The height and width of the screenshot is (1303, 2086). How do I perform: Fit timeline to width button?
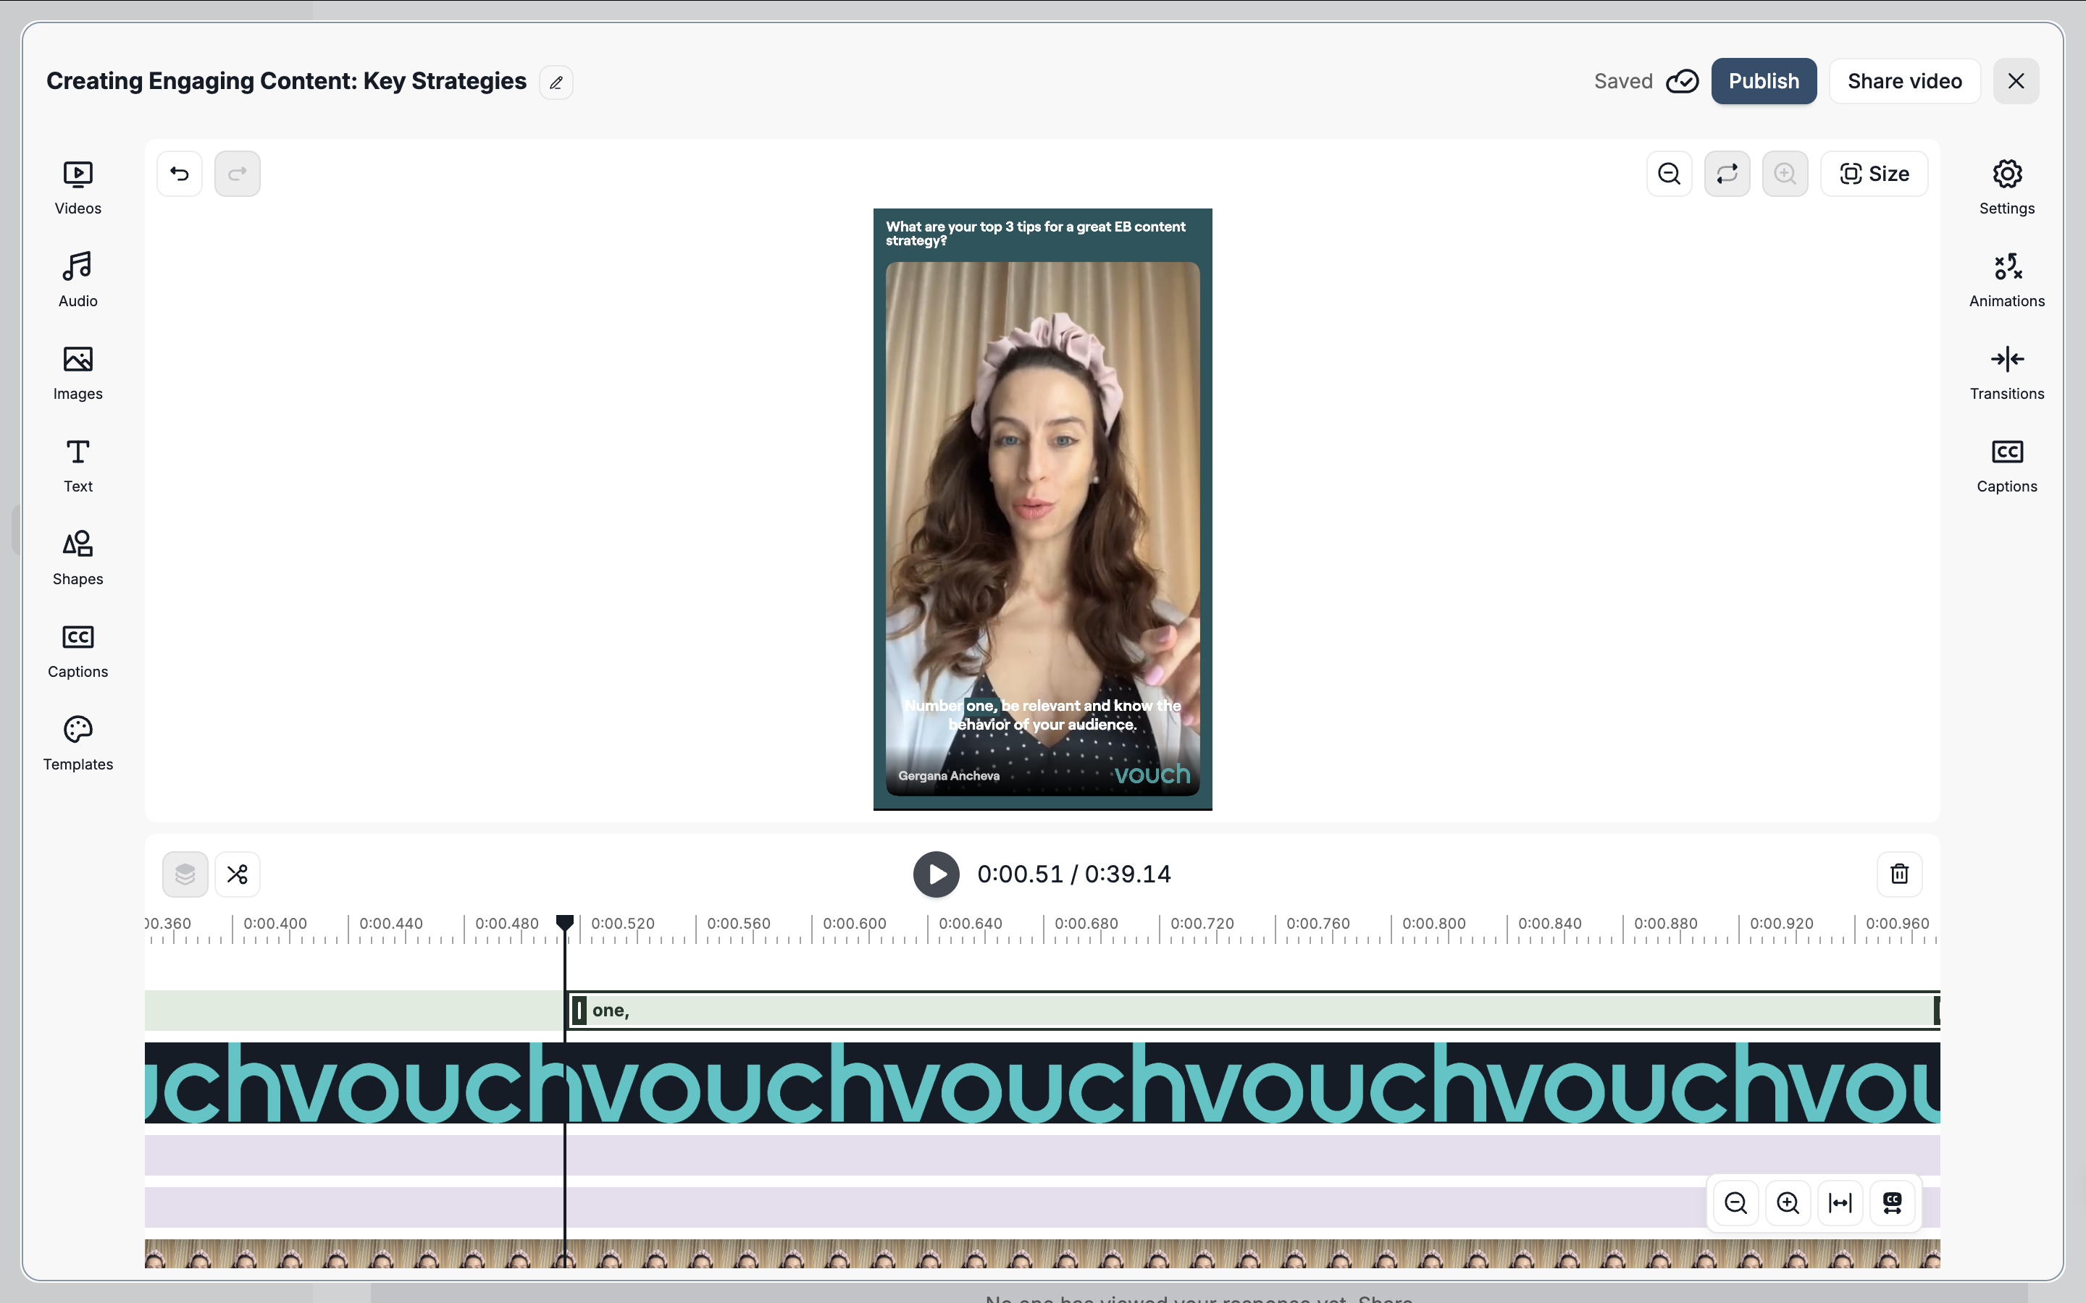pyautogui.click(x=1840, y=1203)
